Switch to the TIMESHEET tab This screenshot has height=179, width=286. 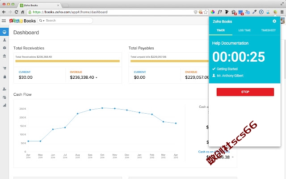(268, 30)
